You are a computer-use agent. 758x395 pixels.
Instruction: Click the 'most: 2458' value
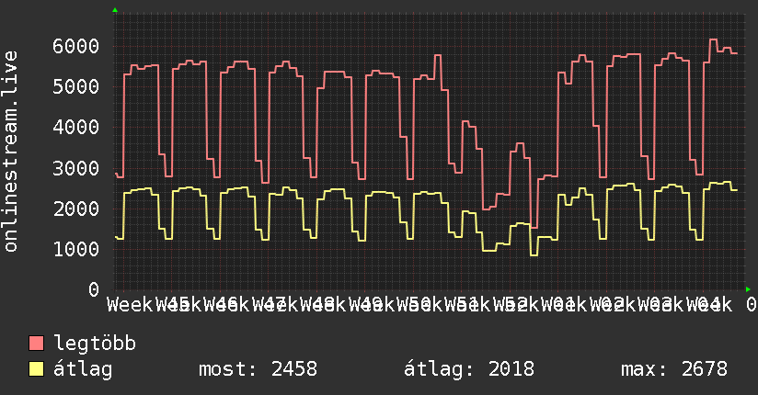[258, 369]
